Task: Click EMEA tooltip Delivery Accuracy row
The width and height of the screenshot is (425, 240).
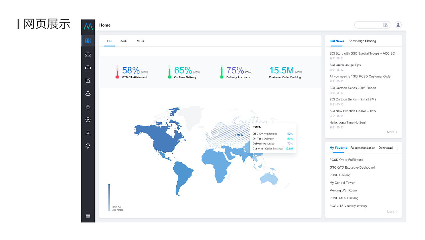Action: point(273,144)
